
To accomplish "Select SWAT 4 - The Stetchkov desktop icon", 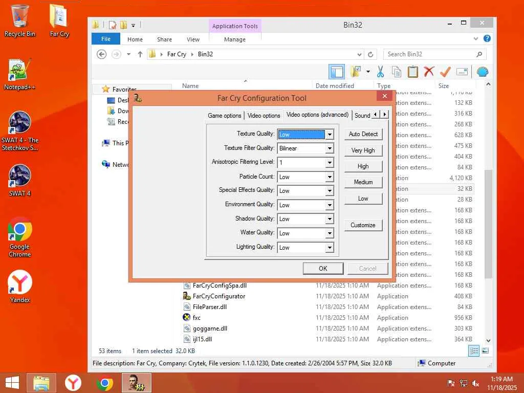I will [20, 131].
